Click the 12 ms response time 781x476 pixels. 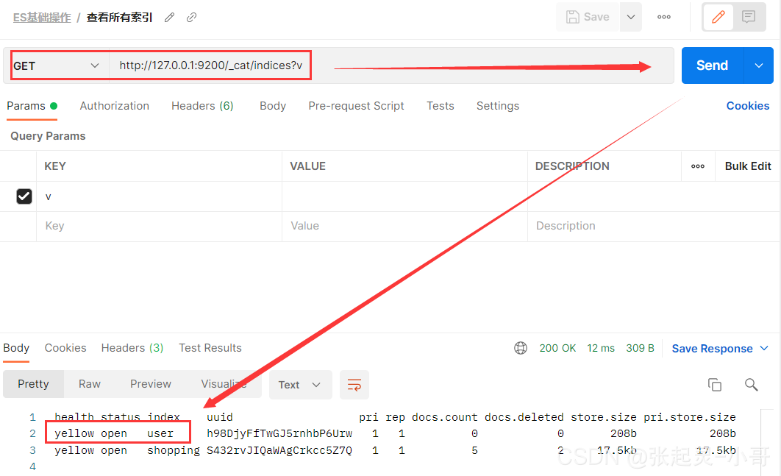point(601,348)
